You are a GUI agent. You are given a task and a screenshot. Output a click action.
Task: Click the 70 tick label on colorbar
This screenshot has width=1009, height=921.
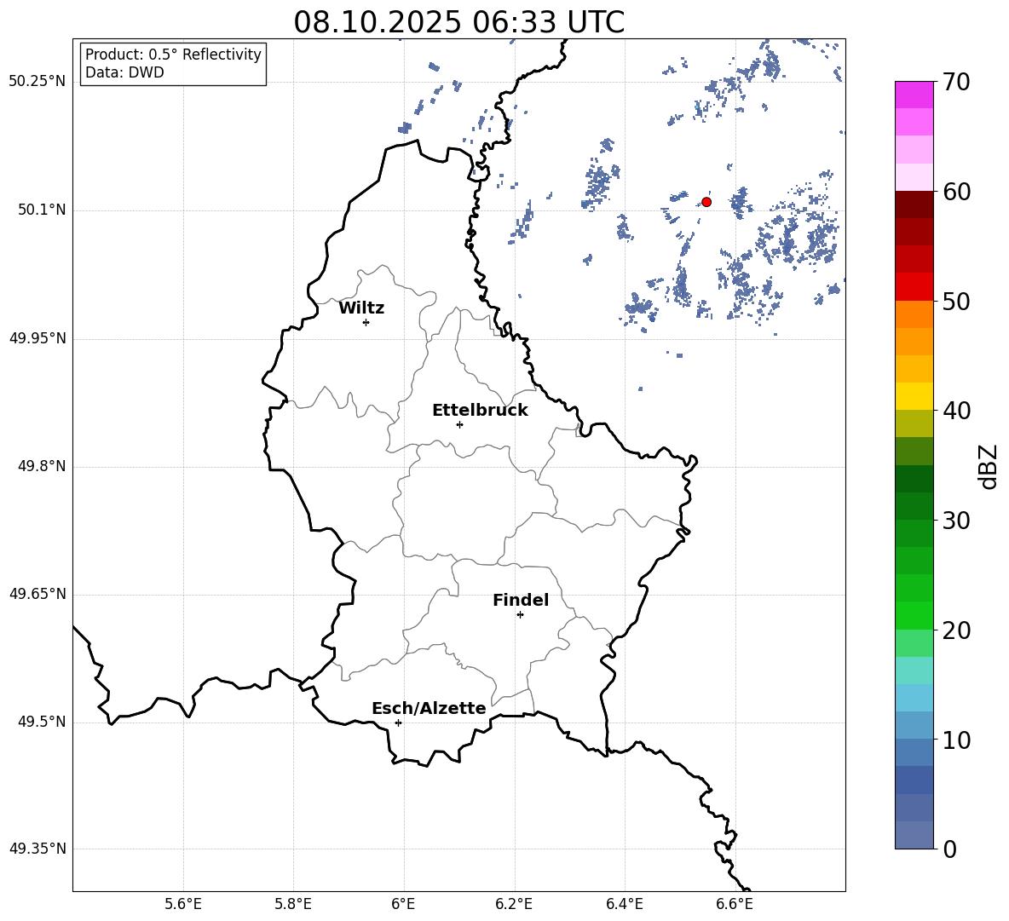[956, 82]
